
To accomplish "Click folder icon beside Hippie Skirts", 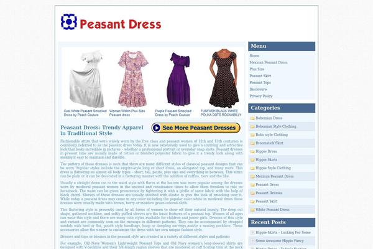I will click(252, 160).
